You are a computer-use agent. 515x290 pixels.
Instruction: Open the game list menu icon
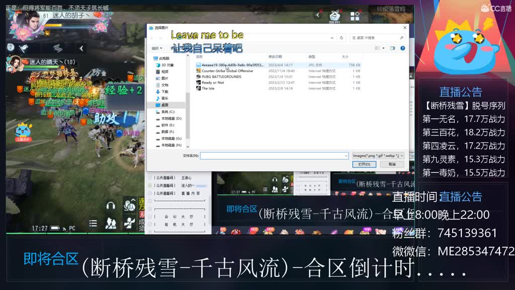pos(93,224)
